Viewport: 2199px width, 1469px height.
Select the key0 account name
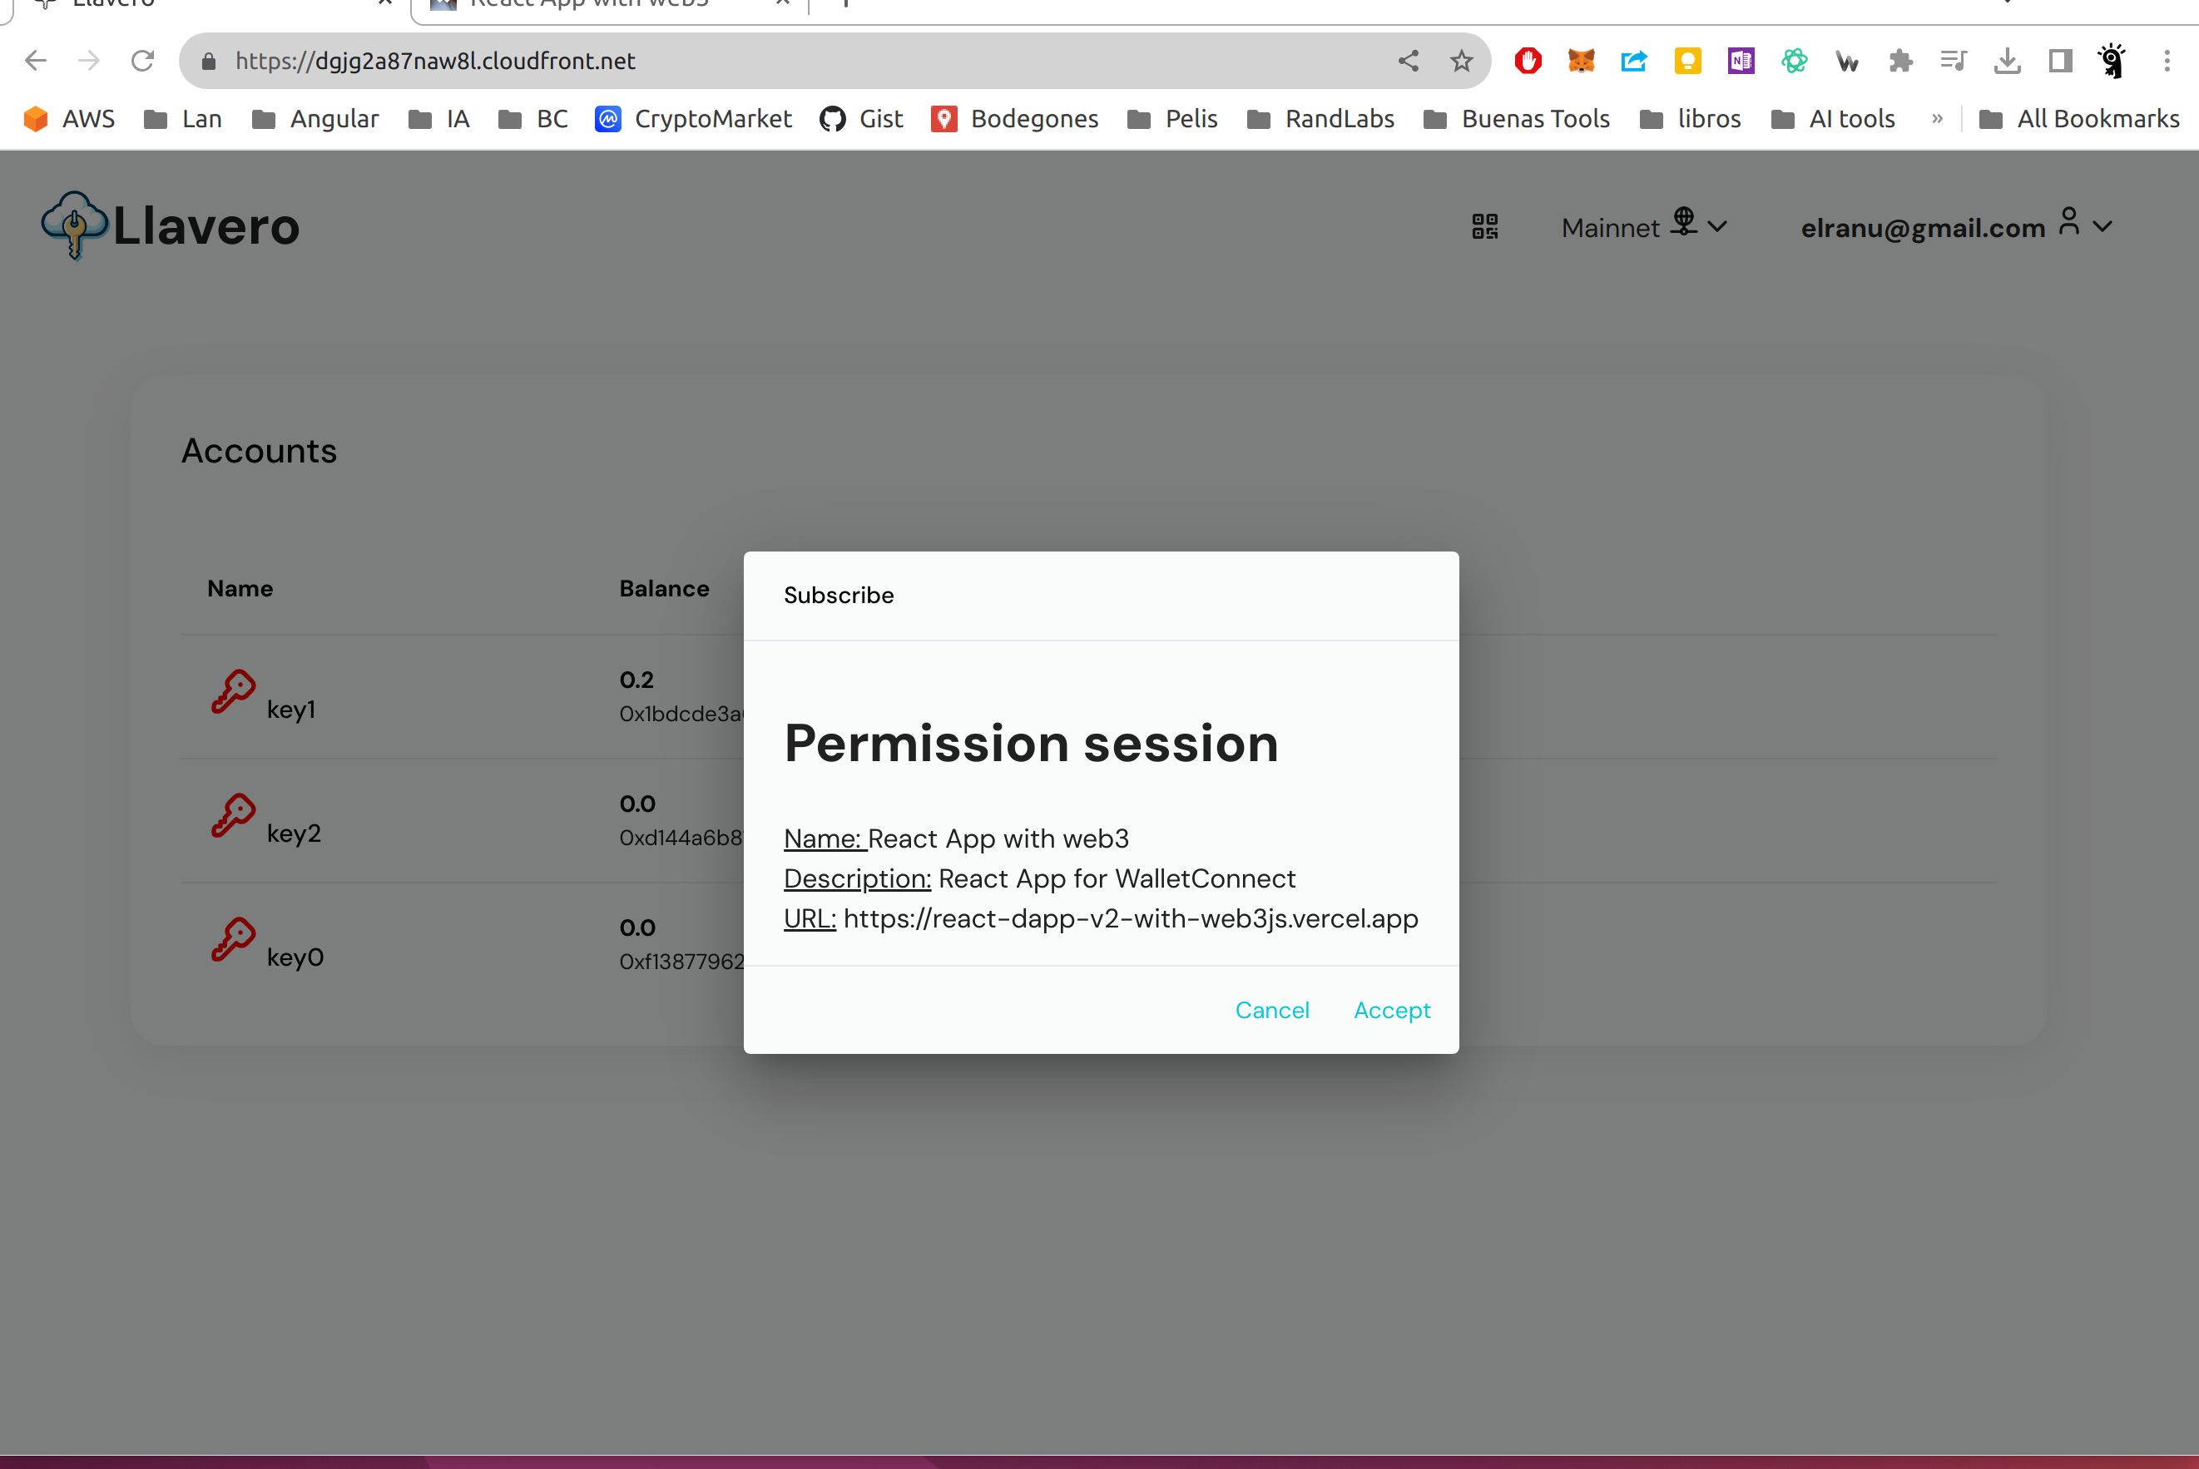295,957
